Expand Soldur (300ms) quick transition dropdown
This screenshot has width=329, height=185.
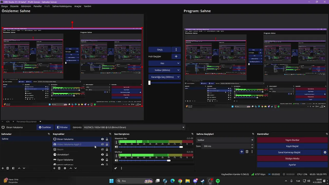coord(178,70)
